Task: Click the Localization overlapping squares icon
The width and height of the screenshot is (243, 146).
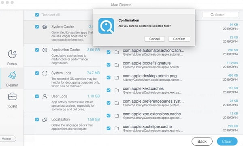Action: pyautogui.click(x=45, y=120)
